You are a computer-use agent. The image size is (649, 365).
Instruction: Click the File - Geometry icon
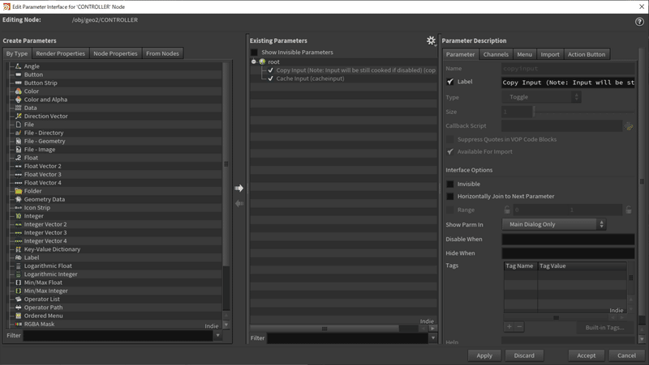(18, 141)
